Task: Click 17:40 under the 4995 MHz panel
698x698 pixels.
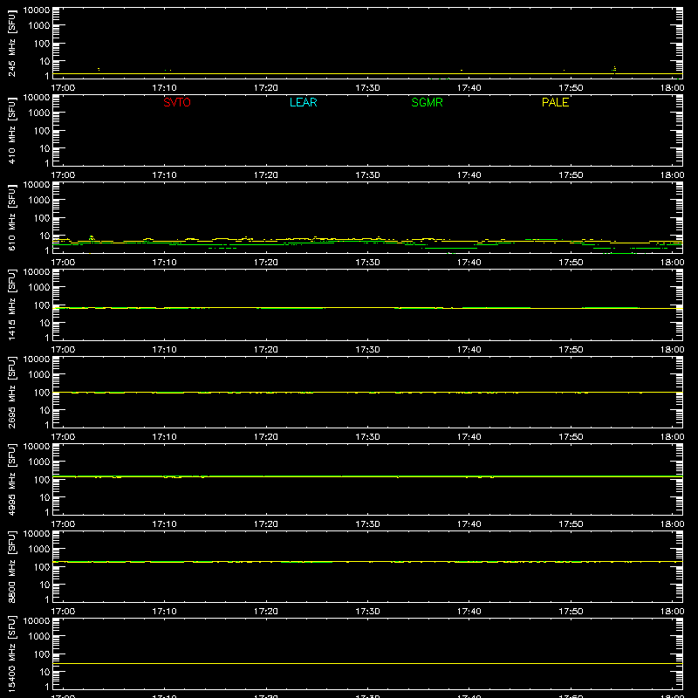Action: [469, 524]
